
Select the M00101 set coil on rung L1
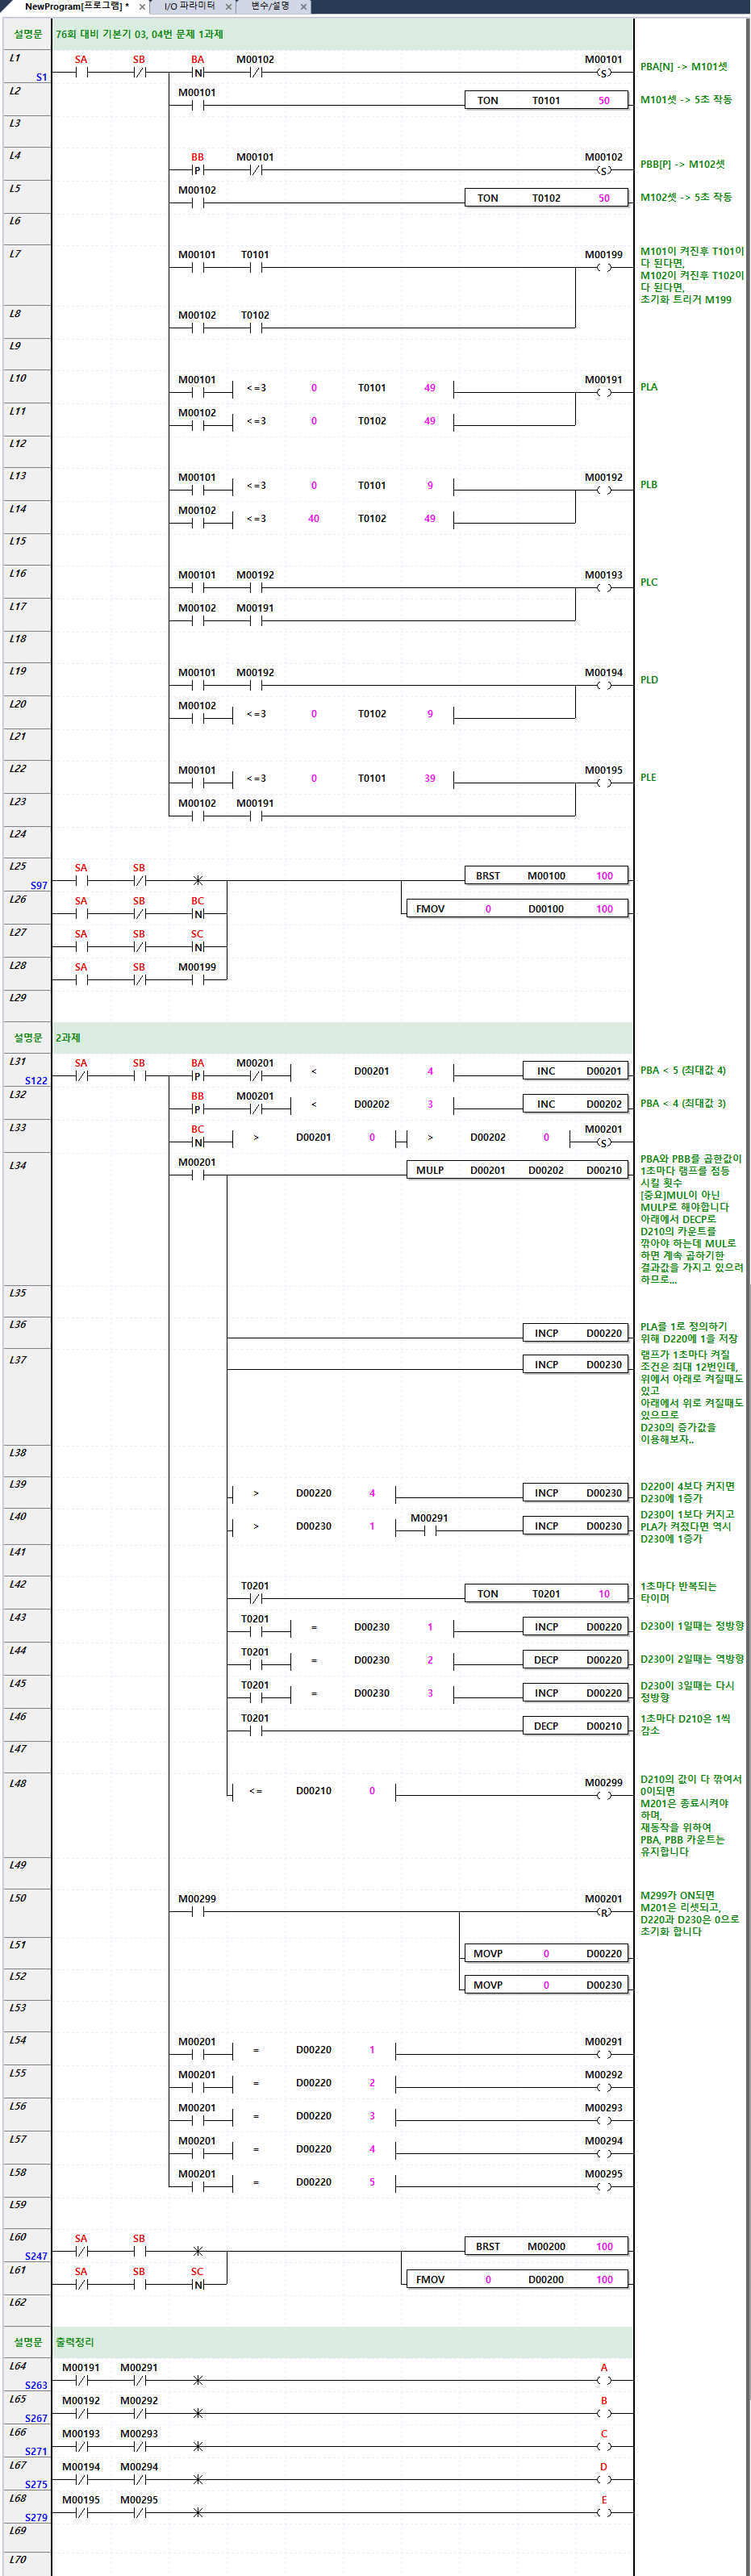(603, 73)
